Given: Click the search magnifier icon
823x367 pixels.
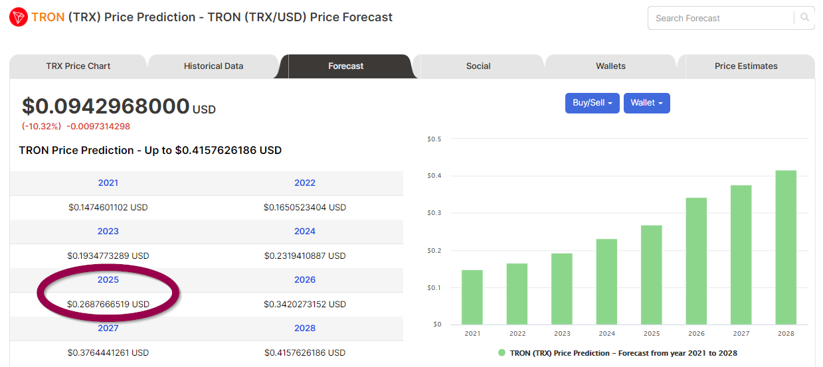Looking at the screenshot, I should 805,18.
